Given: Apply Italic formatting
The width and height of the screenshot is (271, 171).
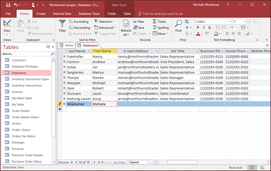Looking at the screenshot, I should [x=203, y=28].
